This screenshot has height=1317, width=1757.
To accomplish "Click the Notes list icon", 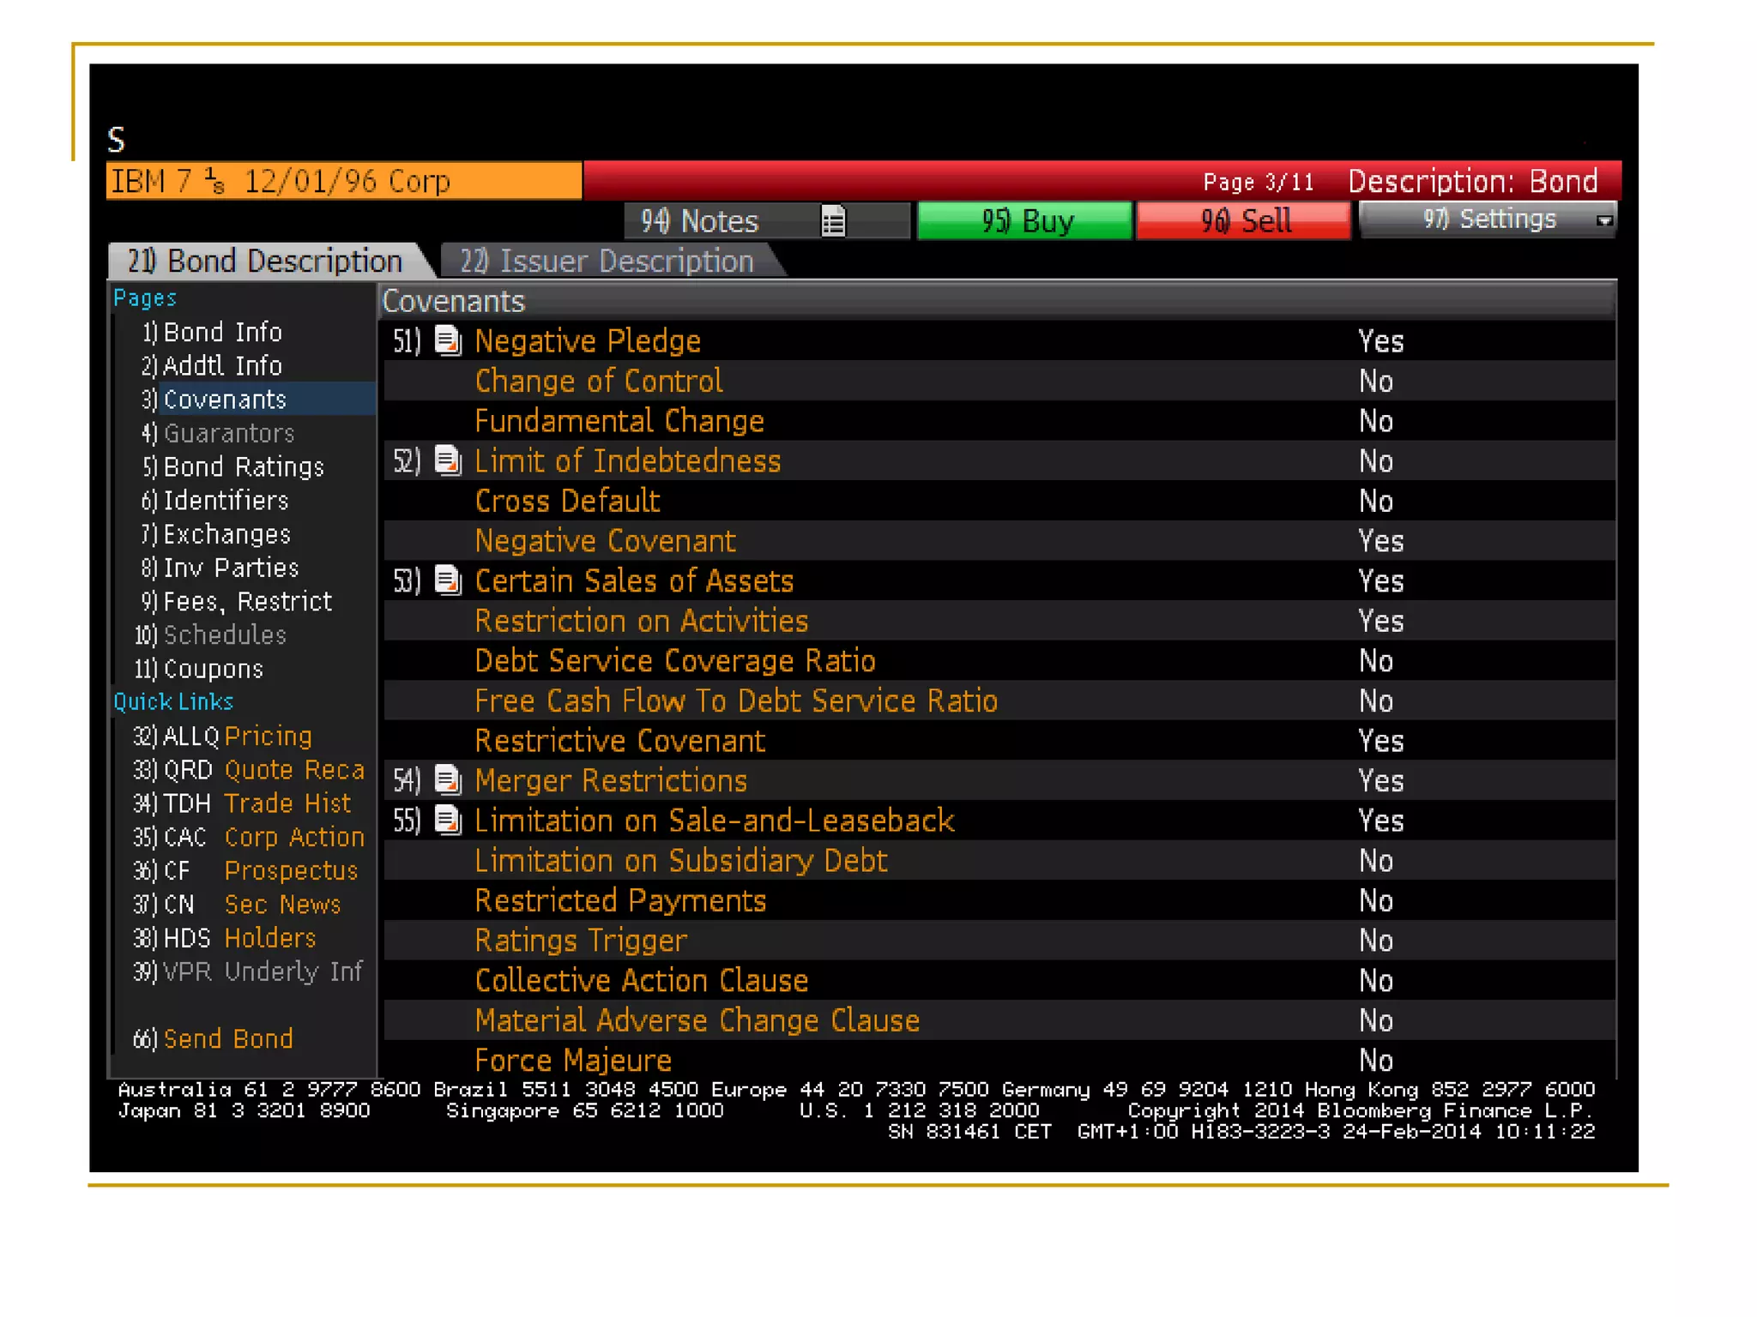I will tap(833, 221).
